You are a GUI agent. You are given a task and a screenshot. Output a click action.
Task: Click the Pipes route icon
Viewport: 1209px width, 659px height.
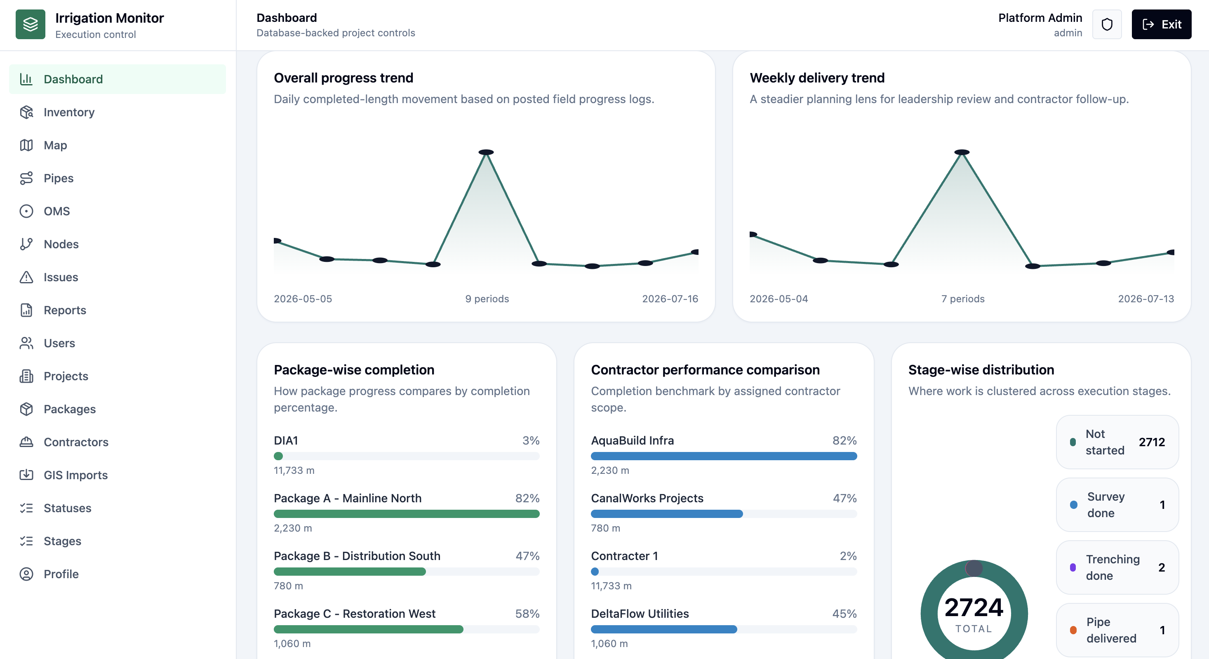tap(26, 179)
